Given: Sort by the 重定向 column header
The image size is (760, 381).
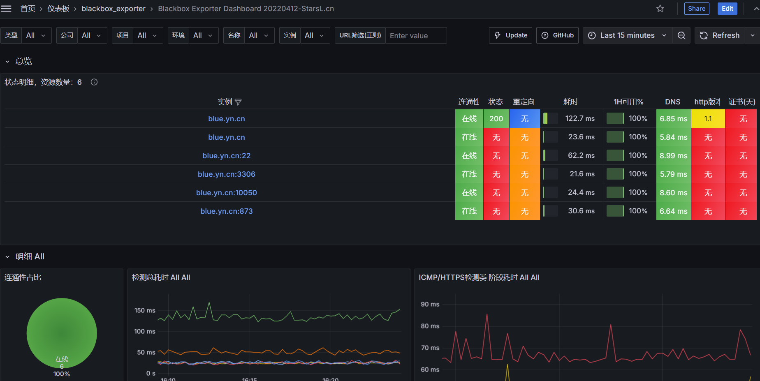Looking at the screenshot, I should coord(524,102).
